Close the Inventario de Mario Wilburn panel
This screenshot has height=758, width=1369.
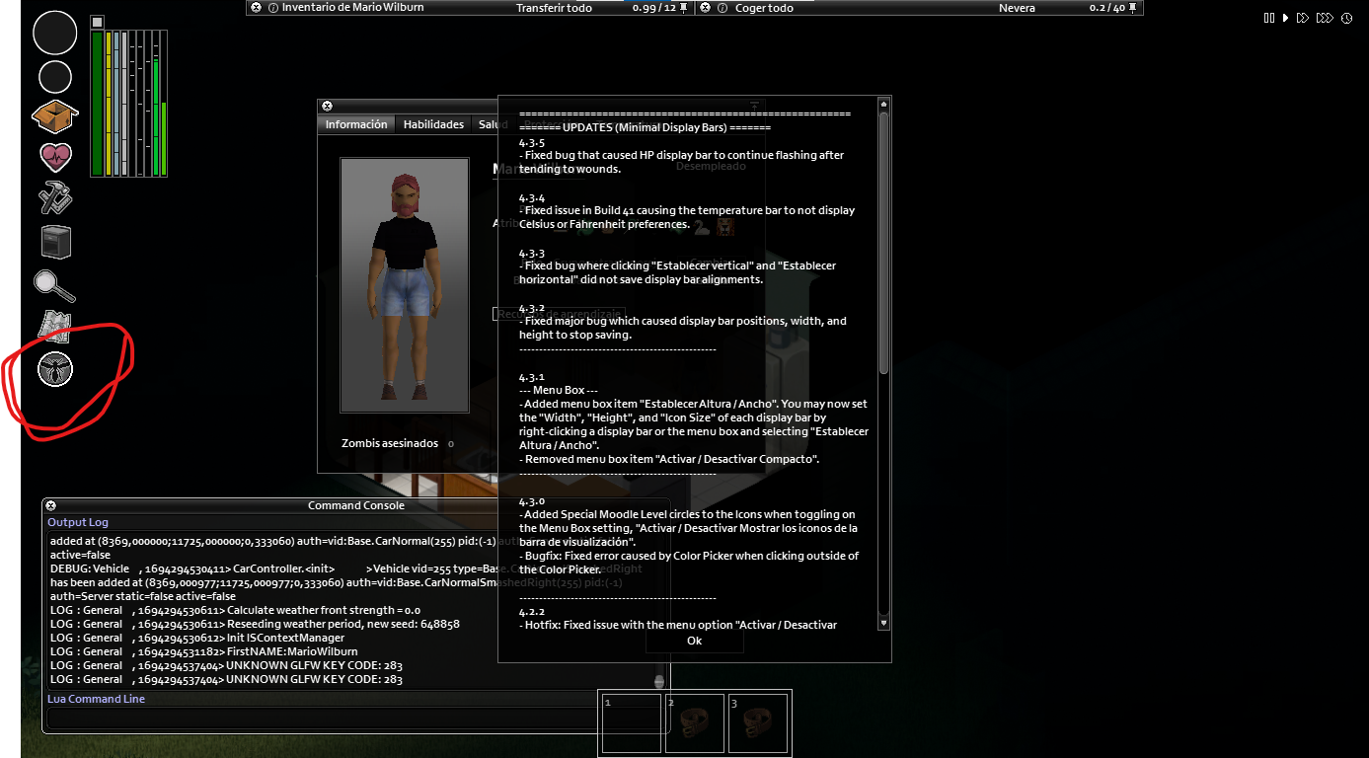pos(256,8)
